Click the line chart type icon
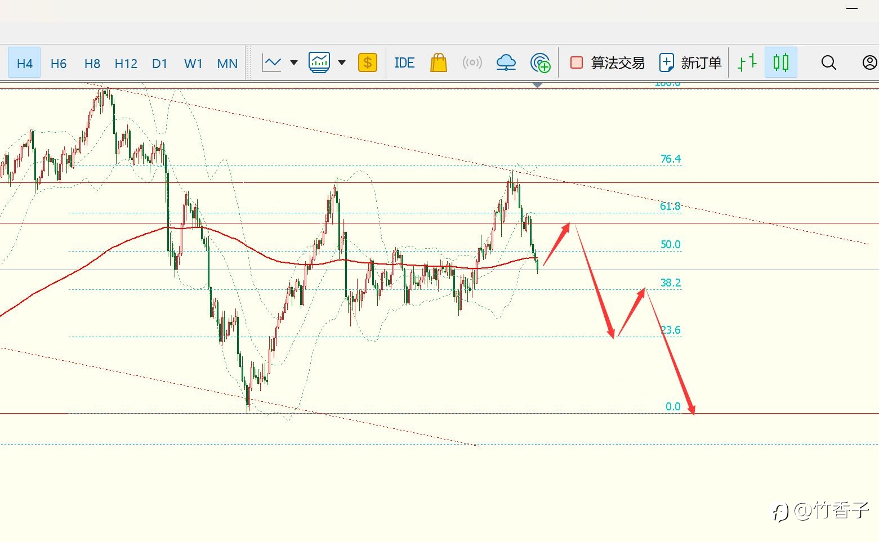 pos(272,62)
